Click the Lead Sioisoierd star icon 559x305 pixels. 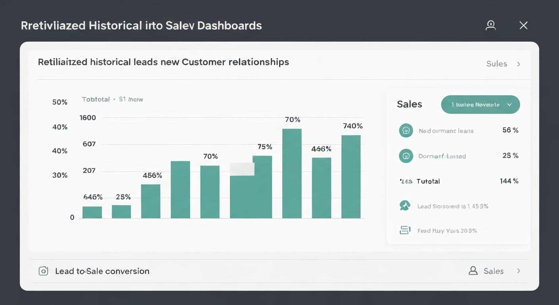click(x=405, y=206)
